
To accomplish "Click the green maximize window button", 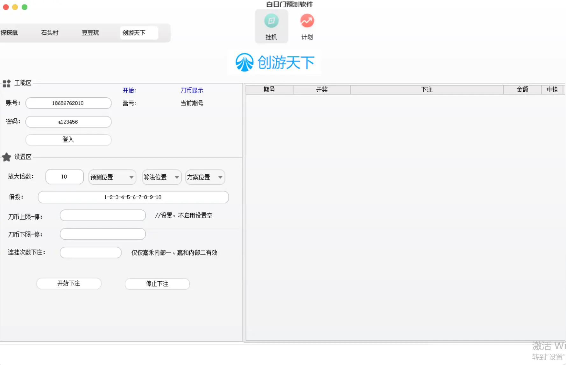I will (25, 7).
